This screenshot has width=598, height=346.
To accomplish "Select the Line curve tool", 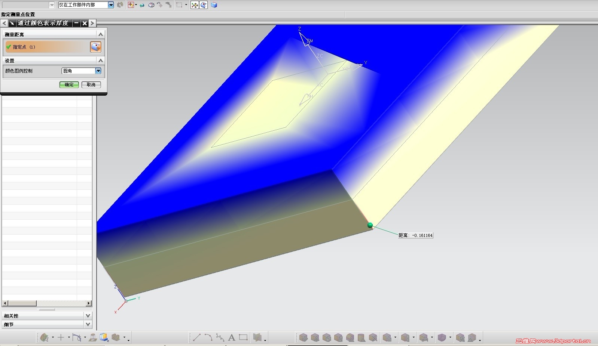I will (x=196, y=338).
